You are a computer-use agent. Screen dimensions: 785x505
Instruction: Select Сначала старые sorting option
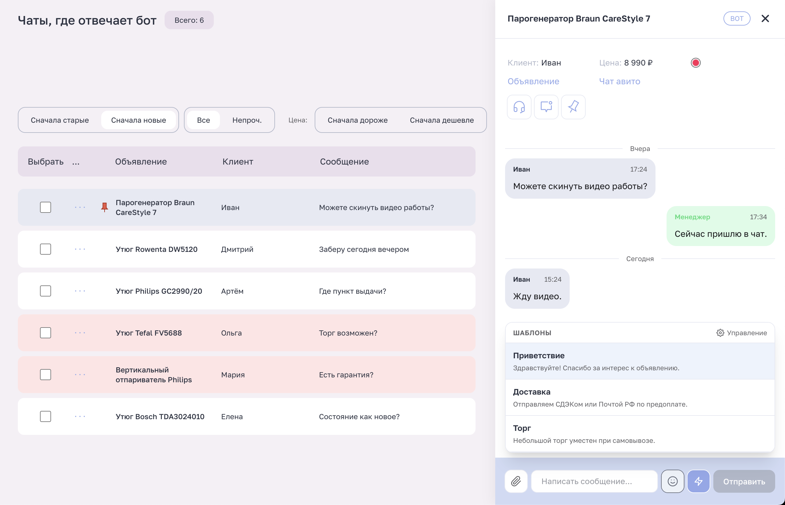pos(60,120)
